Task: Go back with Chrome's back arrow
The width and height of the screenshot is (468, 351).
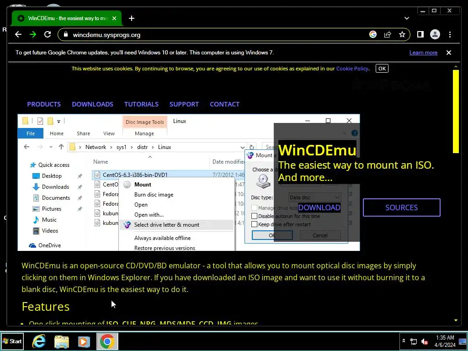Action: 18,35
